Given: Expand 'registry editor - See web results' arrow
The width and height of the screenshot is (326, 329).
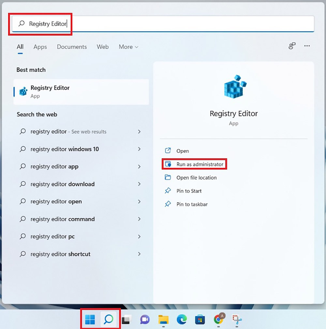Looking at the screenshot, I should [139, 132].
